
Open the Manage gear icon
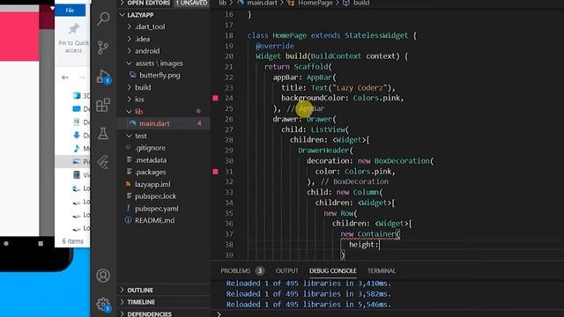point(103,305)
